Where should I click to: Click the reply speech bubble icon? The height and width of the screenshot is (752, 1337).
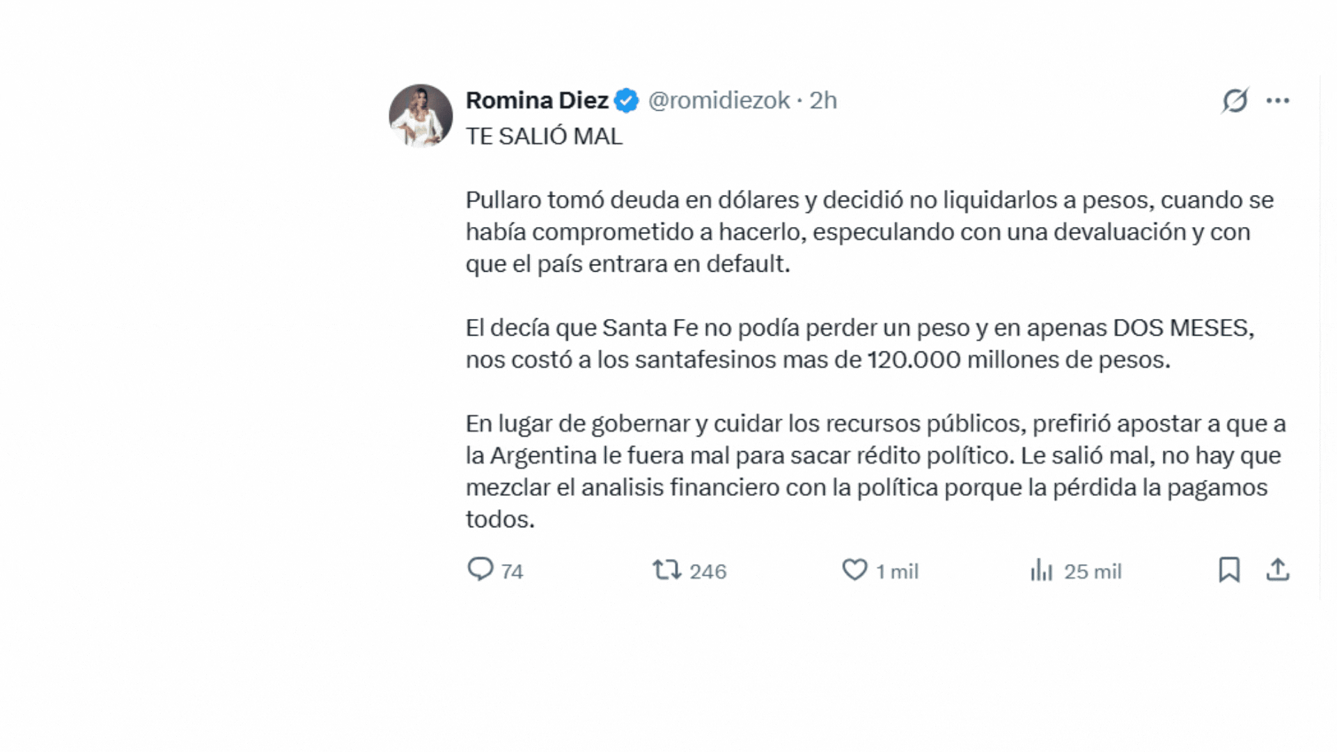tap(480, 570)
